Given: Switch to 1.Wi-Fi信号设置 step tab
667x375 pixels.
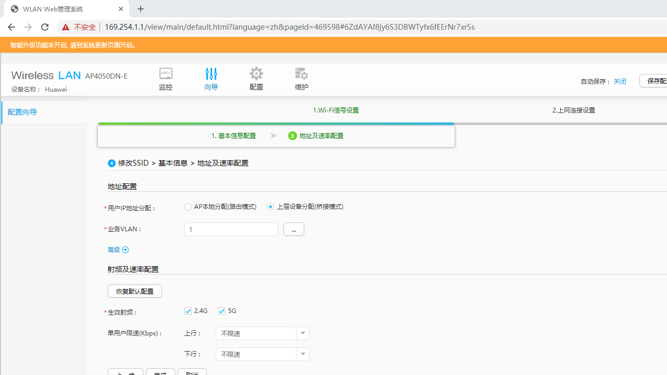Looking at the screenshot, I should (336, 110).
